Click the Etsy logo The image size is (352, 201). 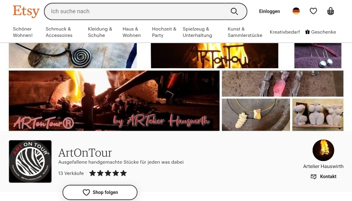pyautogui.click(x=26, y=11)
